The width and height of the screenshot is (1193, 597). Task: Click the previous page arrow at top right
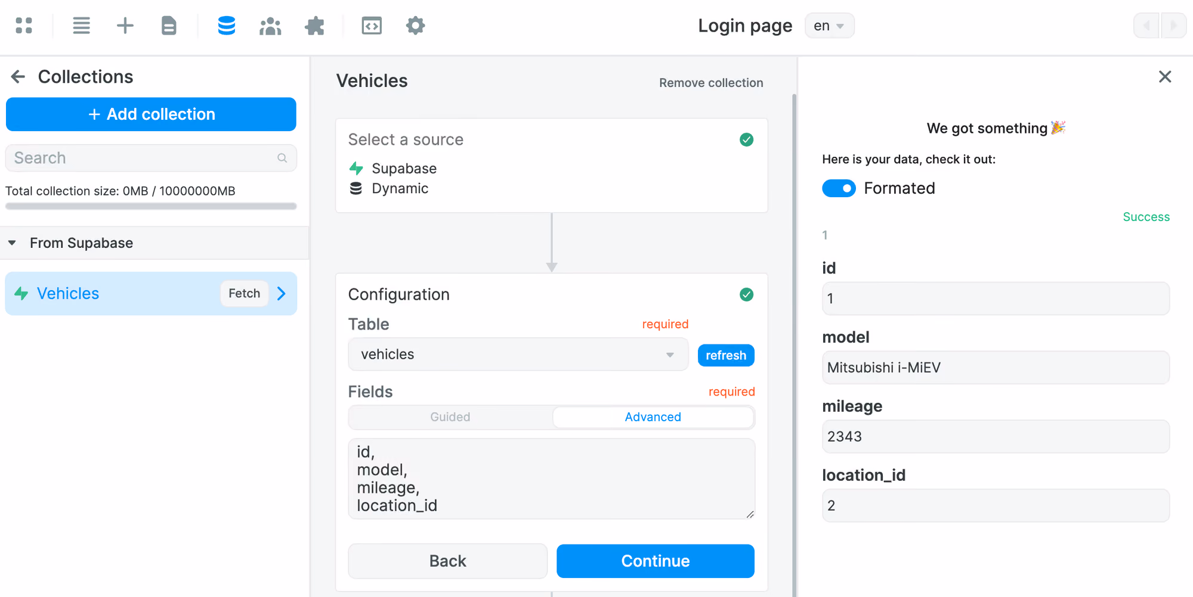coord(1146,26)
